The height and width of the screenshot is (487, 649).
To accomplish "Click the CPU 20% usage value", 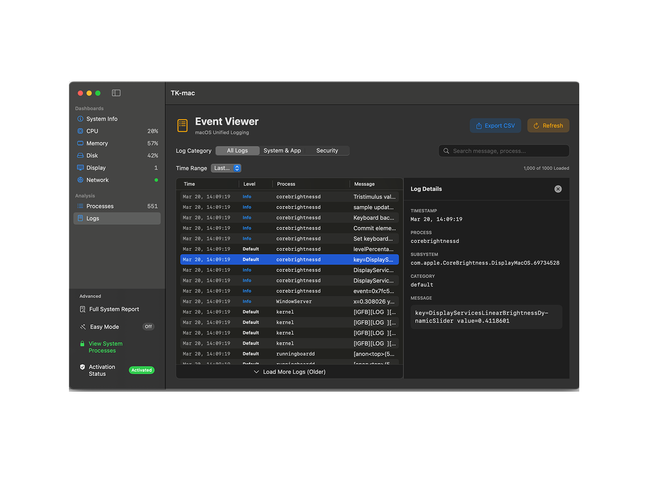I will pos(153,131).
